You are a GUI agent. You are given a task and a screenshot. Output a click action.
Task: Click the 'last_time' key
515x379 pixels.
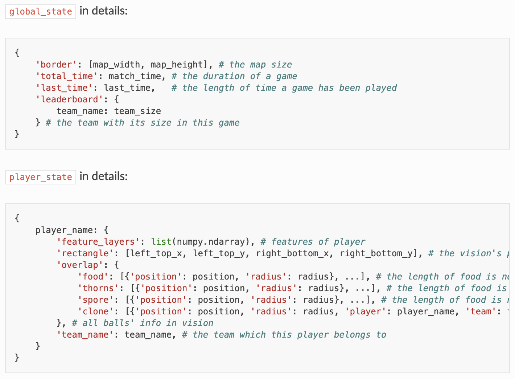tap(62, 88)
